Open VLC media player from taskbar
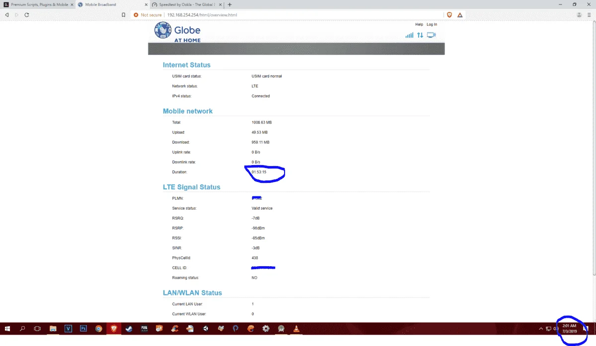596x346 pixels. pos(297,328)
